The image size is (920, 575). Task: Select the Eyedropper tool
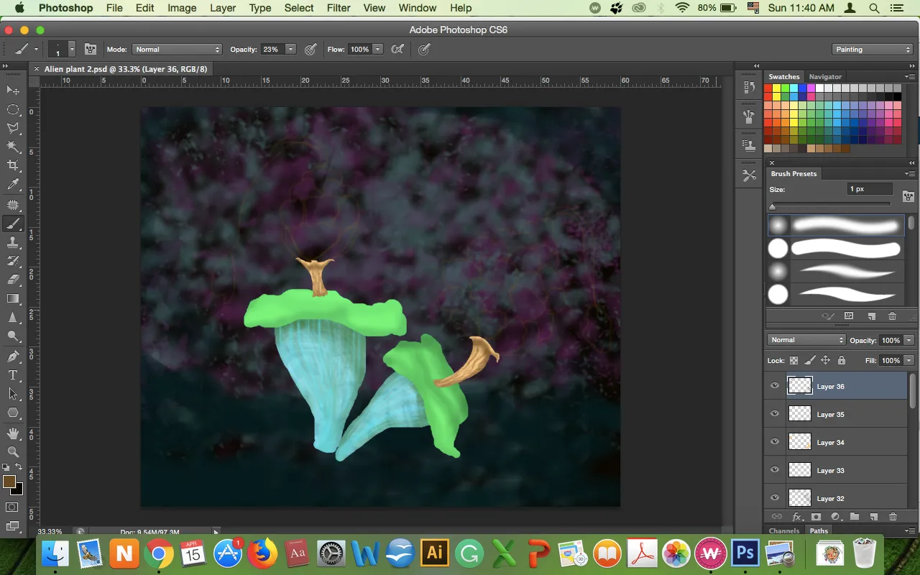[x=13, y=185]
